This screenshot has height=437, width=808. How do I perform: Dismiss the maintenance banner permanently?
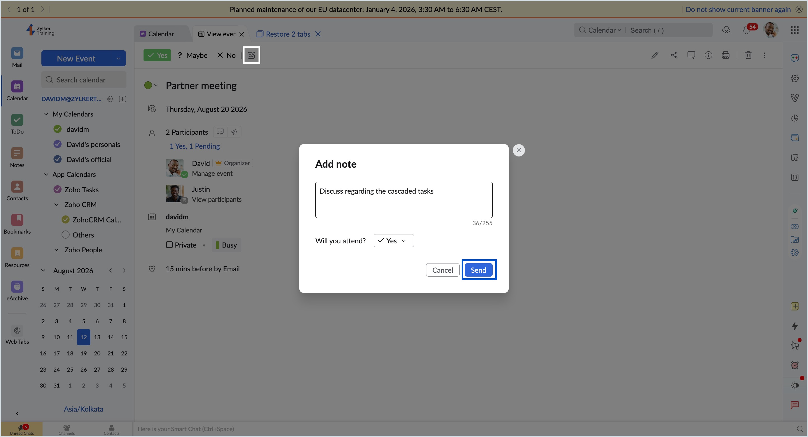pyautogui.click(x=738, y=9)
